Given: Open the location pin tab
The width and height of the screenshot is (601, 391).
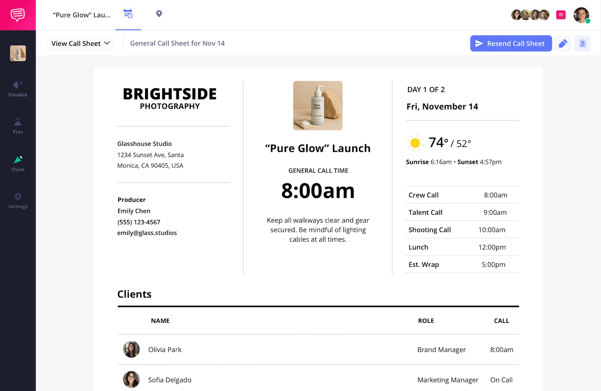Looking at the screenshot, I should 159,14.
